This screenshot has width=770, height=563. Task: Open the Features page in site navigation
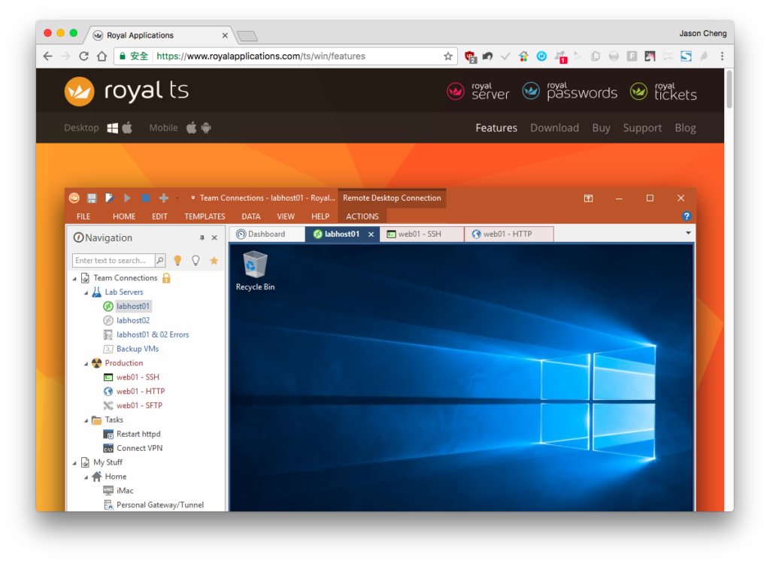pos(496,128)
